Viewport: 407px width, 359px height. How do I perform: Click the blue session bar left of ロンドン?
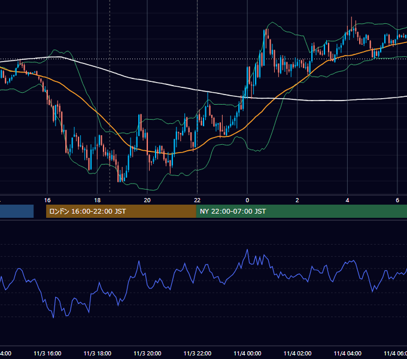tap(17, 211)
